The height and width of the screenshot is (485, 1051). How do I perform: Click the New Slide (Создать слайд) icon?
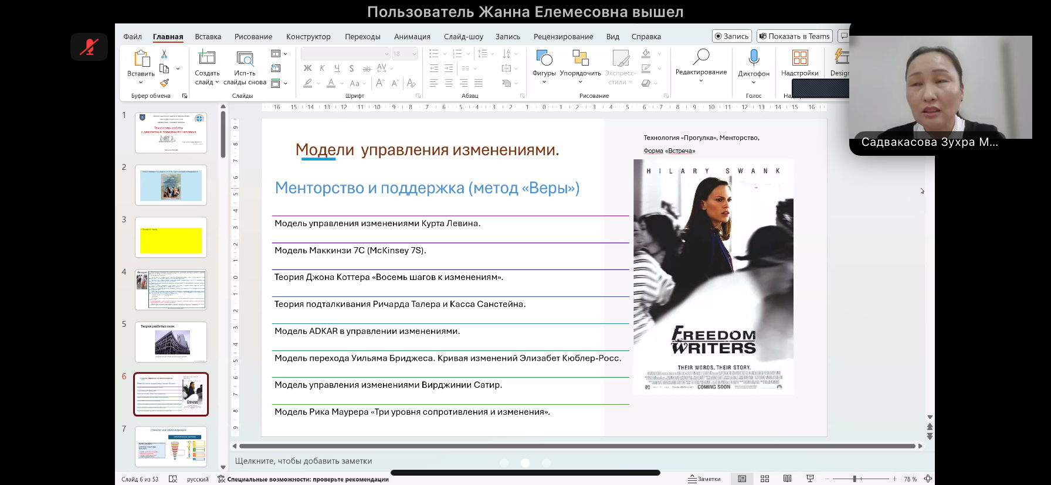tap(207, 58)
